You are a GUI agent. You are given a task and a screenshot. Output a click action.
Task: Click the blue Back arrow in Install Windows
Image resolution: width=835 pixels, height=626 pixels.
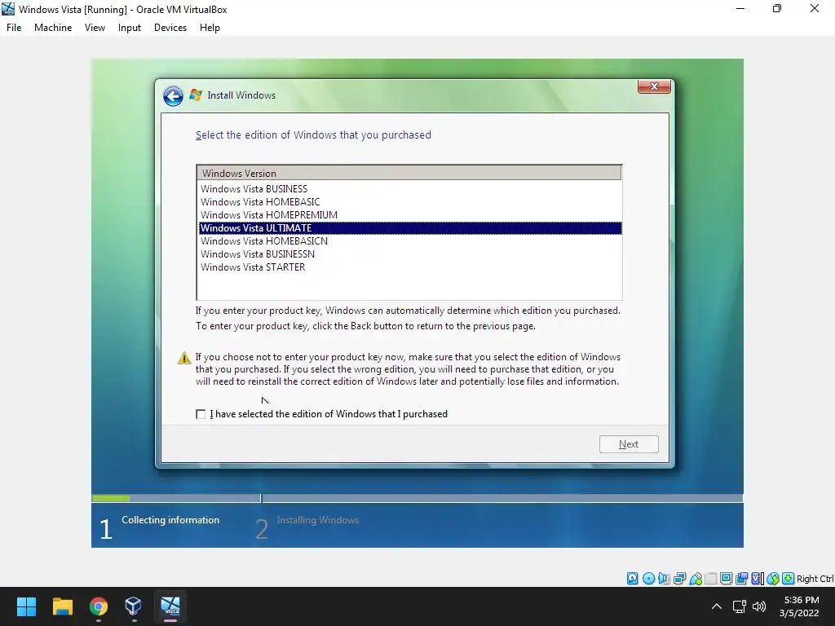(x=173, y=96)
